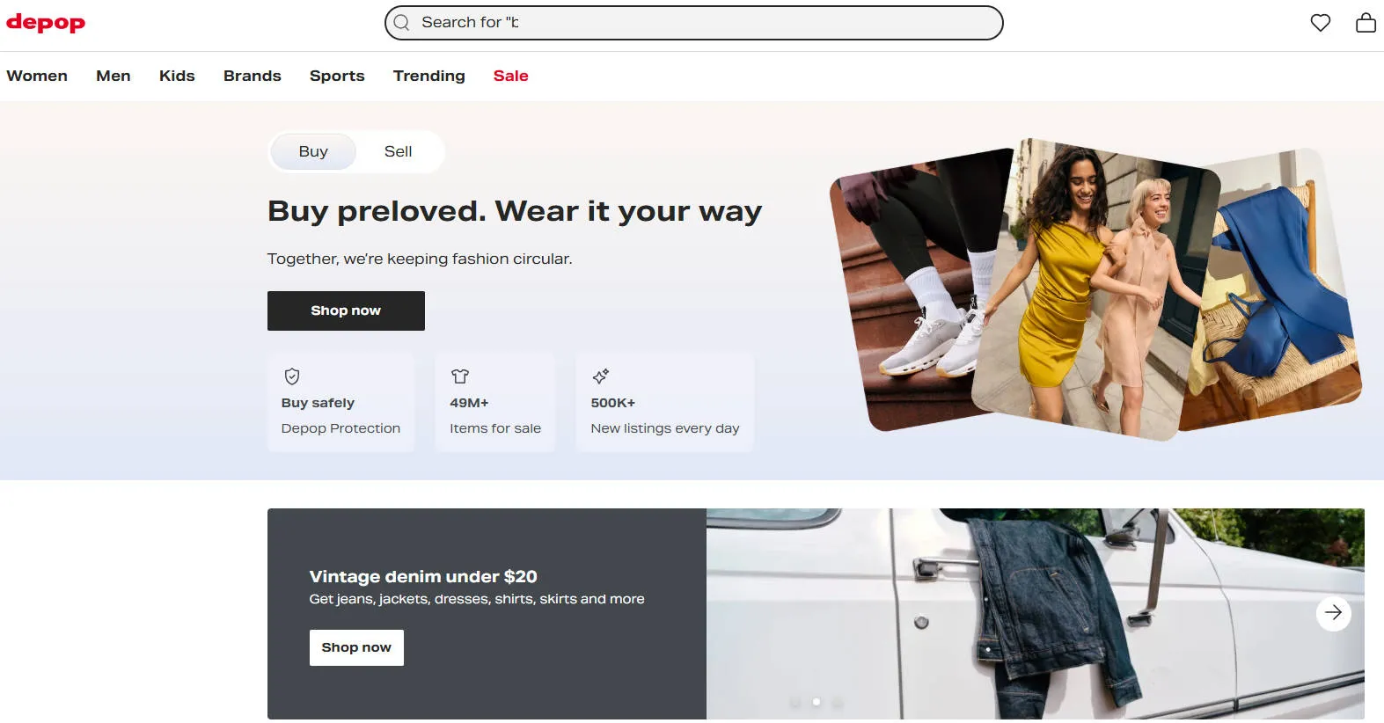Click the Depop logo
Image resolution: width=1384 pixels, height=723 pixels.
pos(46,23)
